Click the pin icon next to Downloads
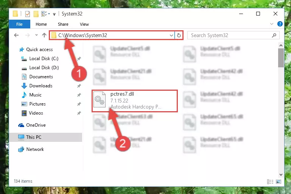Image resolution: width=291 pixels, height=194 pixels. 79,86
